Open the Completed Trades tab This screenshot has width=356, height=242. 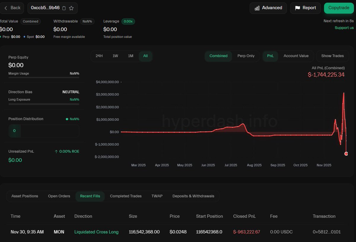pos(125,196)
